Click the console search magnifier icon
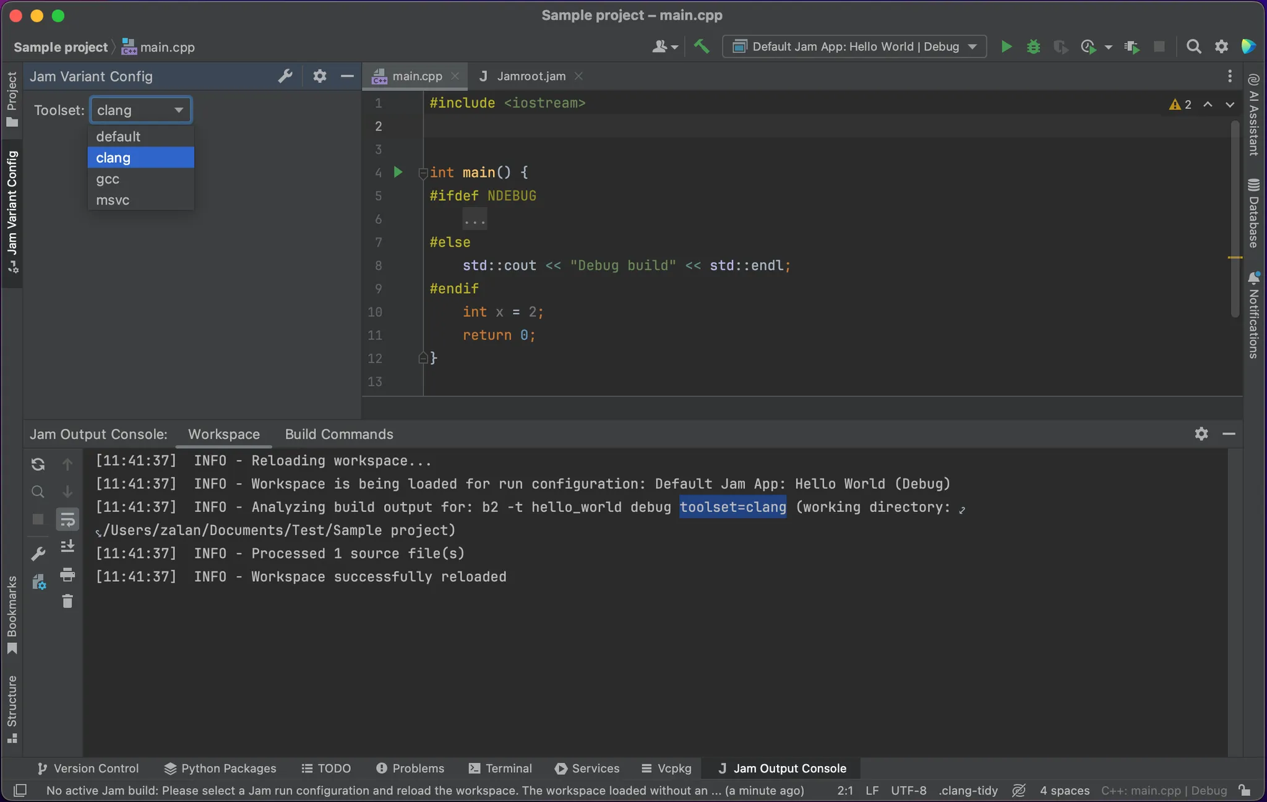This screenshot has width=1267, height=802. (x=38, y=492)
